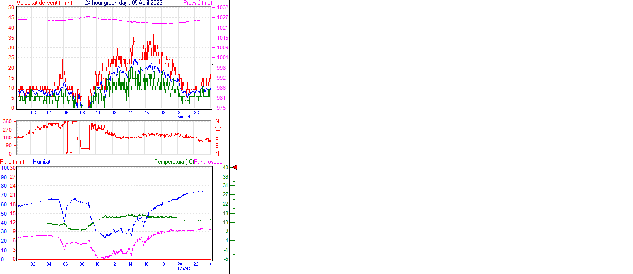633x274 pixels.
Task: Click the top "N" compass direction letter
Action: point(217,121)
